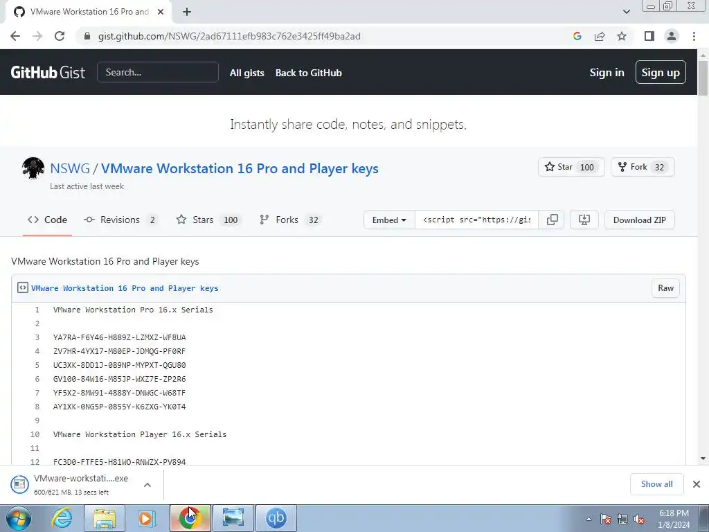Show hidden system tray icons
The width and height of the screenshot is (709, 532).
click(x=589, y=519)
